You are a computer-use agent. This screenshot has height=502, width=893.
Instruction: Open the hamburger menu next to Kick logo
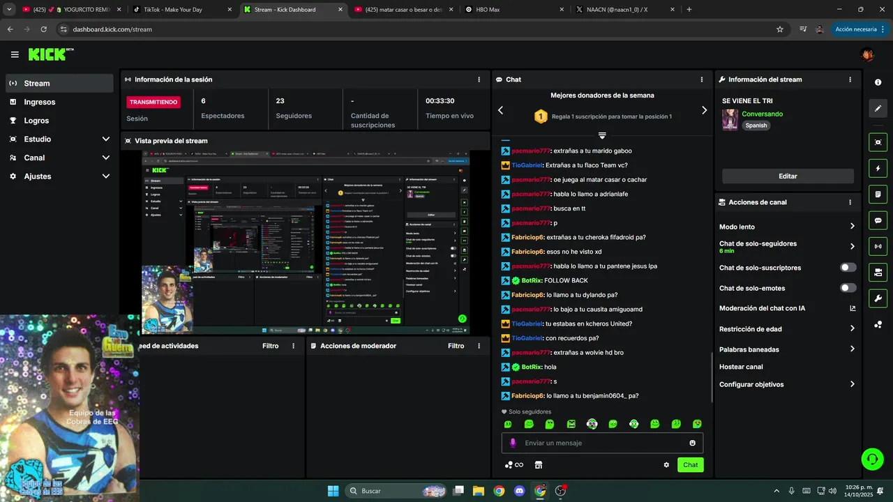point(15,54)
